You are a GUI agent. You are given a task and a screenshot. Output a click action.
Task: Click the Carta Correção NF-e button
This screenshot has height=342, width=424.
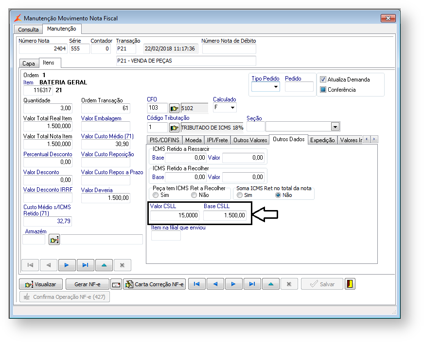155,284
